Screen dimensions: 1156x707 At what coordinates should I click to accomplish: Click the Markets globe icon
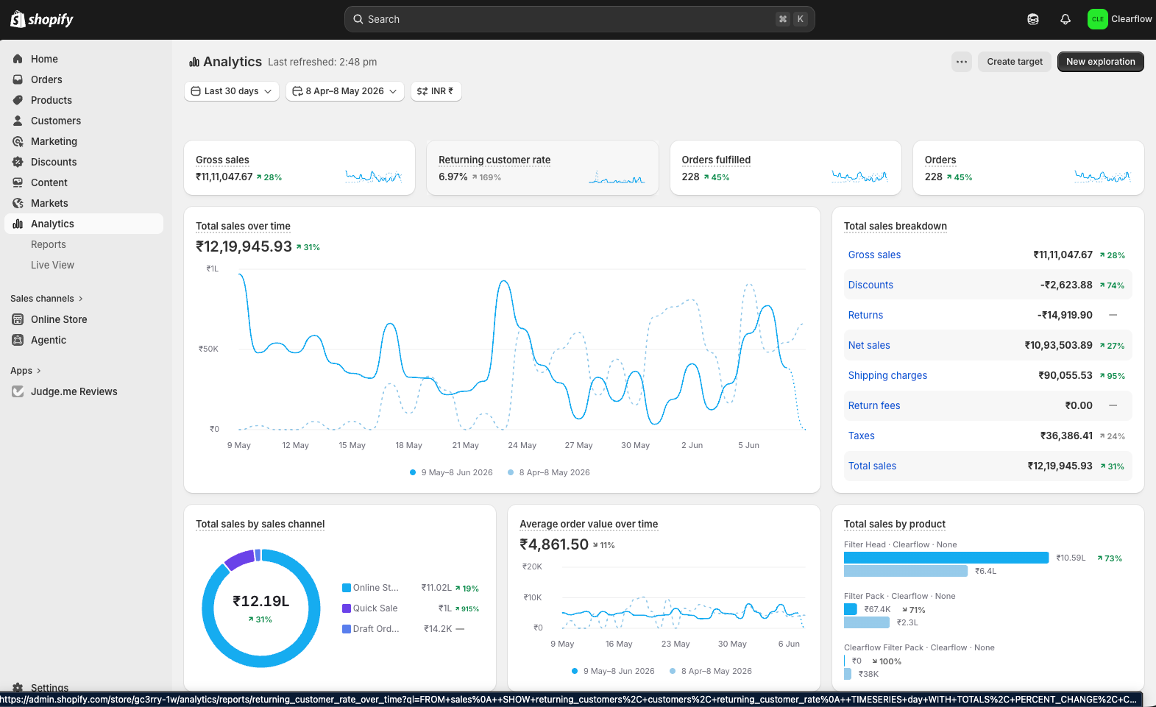[18, 203]
